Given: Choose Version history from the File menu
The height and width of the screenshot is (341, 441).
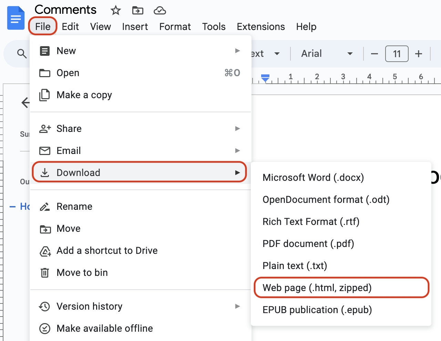Looking at the screenshot, I should point(141,307).
